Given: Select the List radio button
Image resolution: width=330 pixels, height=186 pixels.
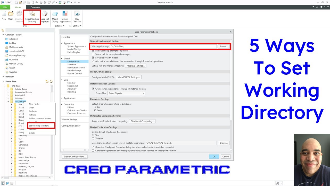Looking at the screenshot, I should click(95, 107).
